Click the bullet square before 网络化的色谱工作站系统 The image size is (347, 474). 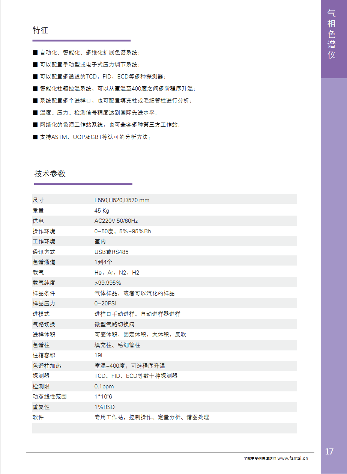(35, 125)
